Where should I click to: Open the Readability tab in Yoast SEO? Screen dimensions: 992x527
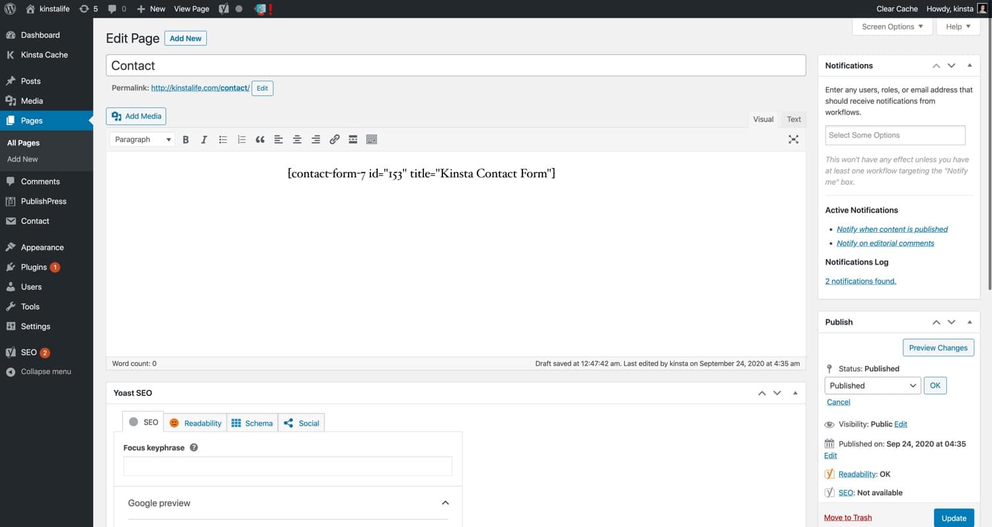196,423
